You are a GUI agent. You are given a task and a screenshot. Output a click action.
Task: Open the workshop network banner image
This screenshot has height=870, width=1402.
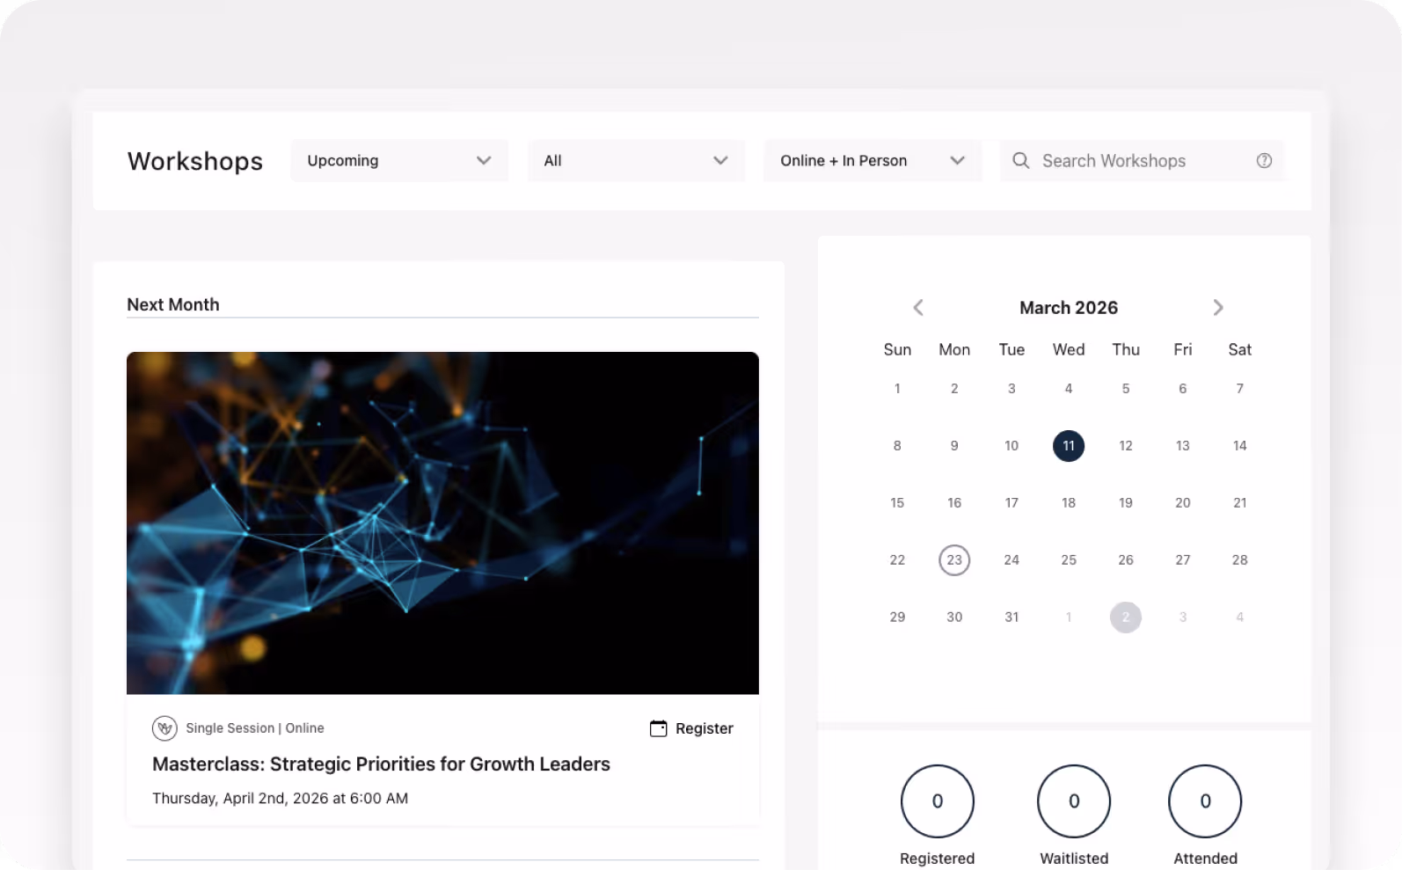click(x=442, y=523)
